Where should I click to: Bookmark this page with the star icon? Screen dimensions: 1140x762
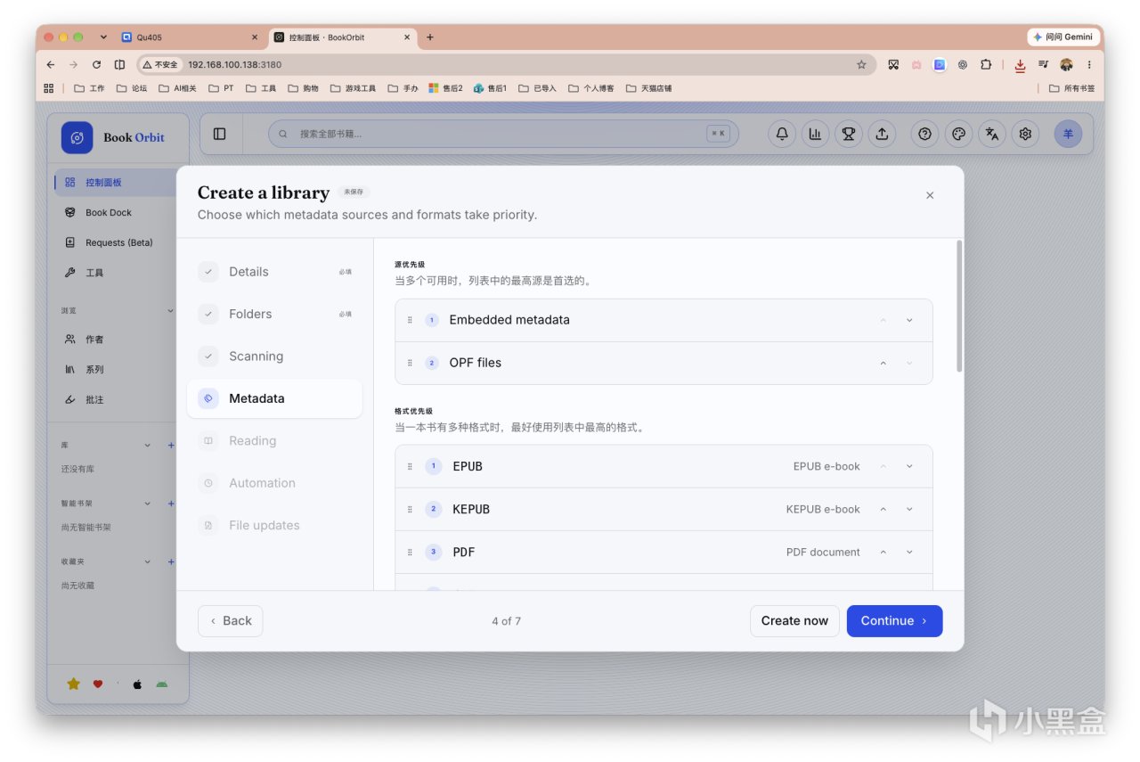point(861,64)
